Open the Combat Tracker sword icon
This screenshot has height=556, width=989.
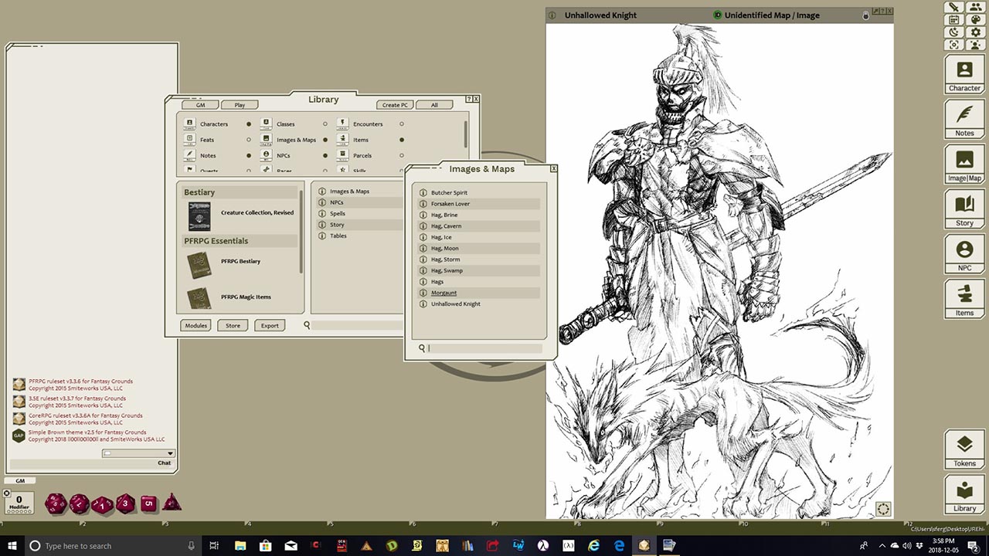[x=953, y=7]
